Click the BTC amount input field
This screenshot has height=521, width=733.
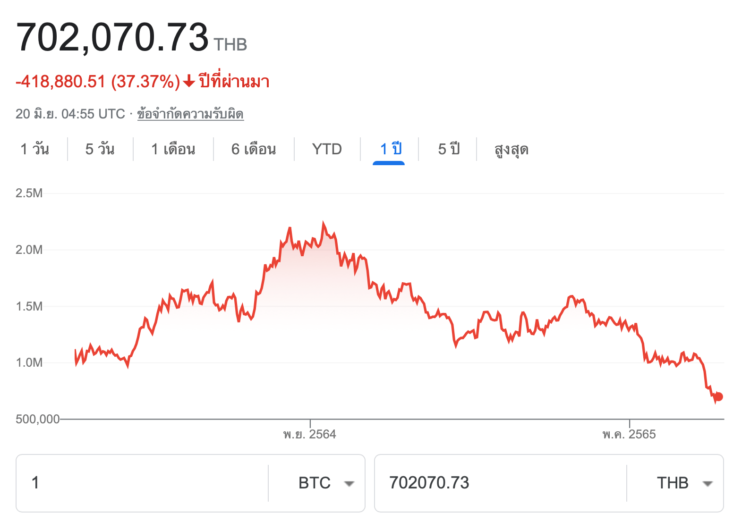(142, 483)
